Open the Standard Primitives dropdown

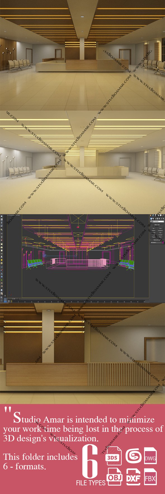pyautogui.click(x=157, y=221)
